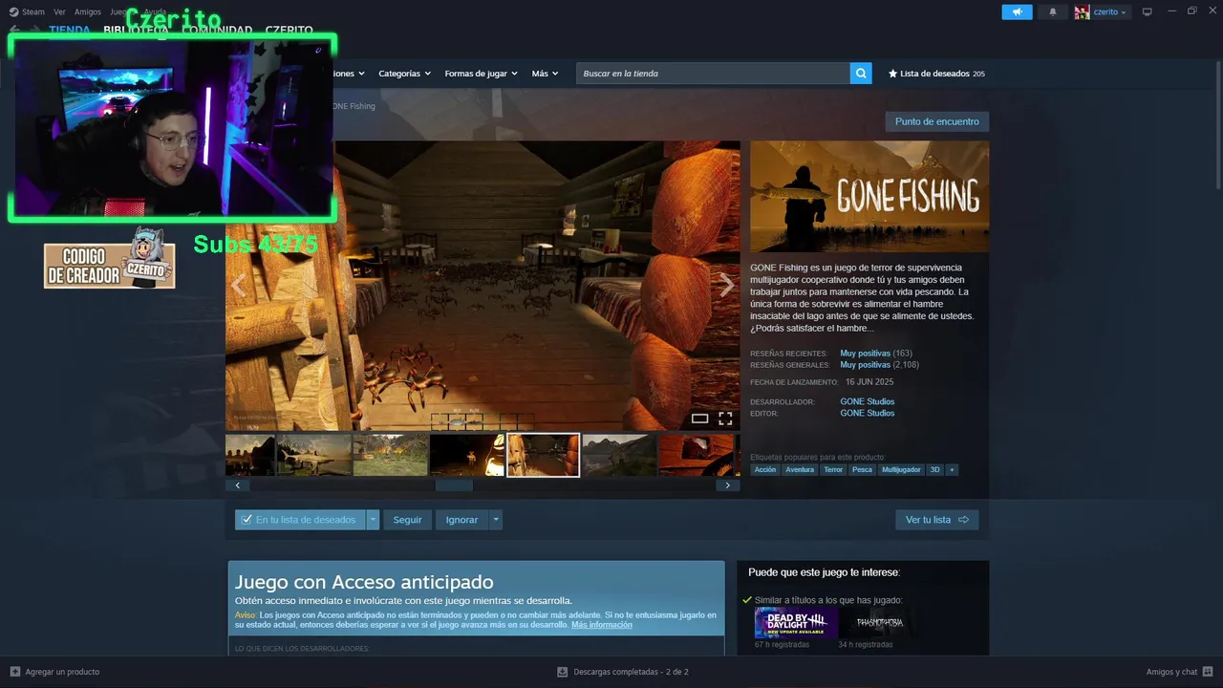Viewport: 1223px width, 688px height.
Task: Open Descargas completadas downloads status
Action: coord(622,672)
